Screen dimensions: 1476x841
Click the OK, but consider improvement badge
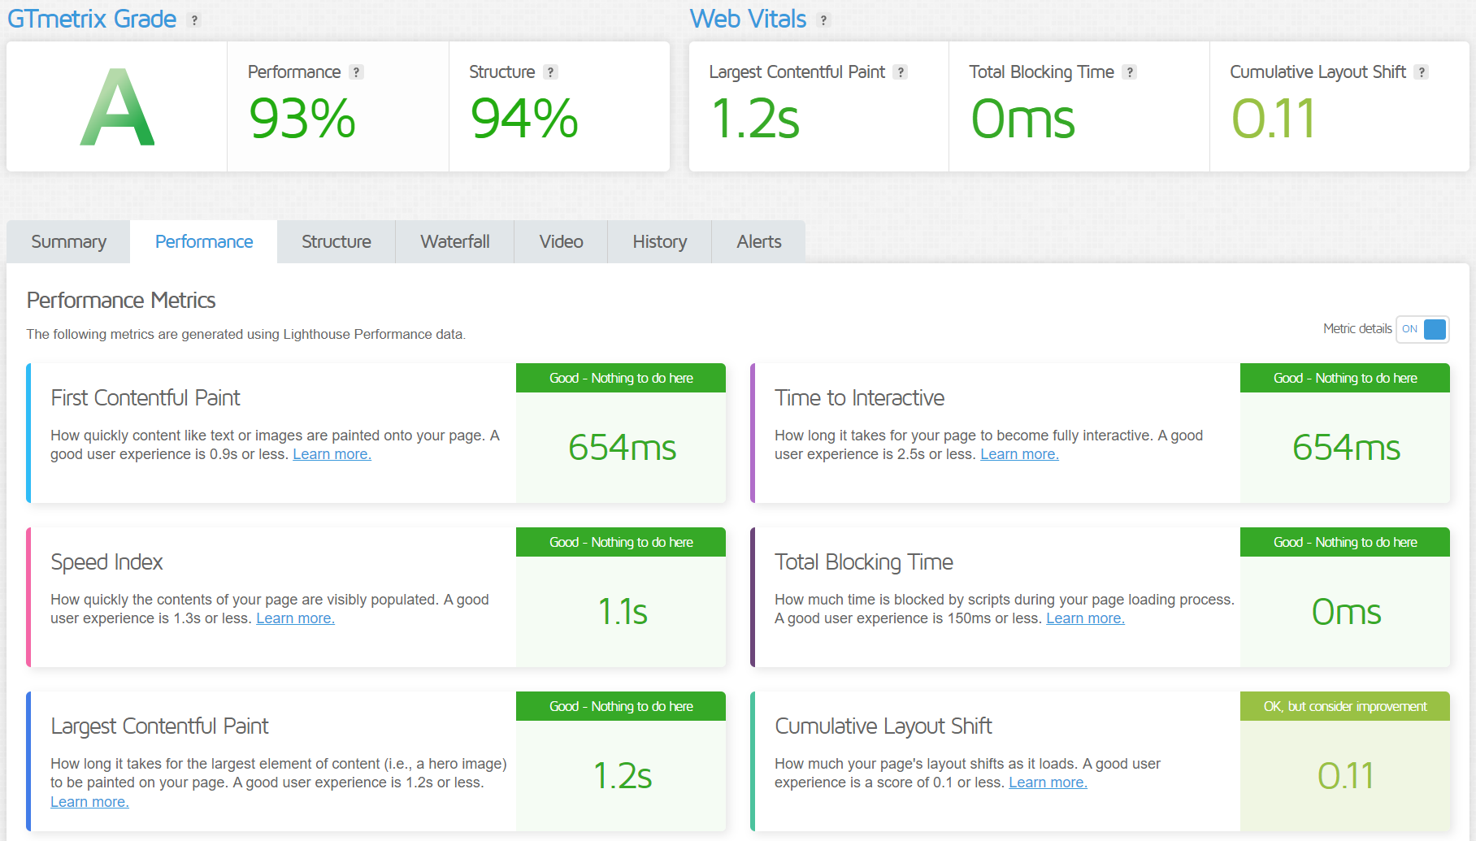tap(1345, 706)
